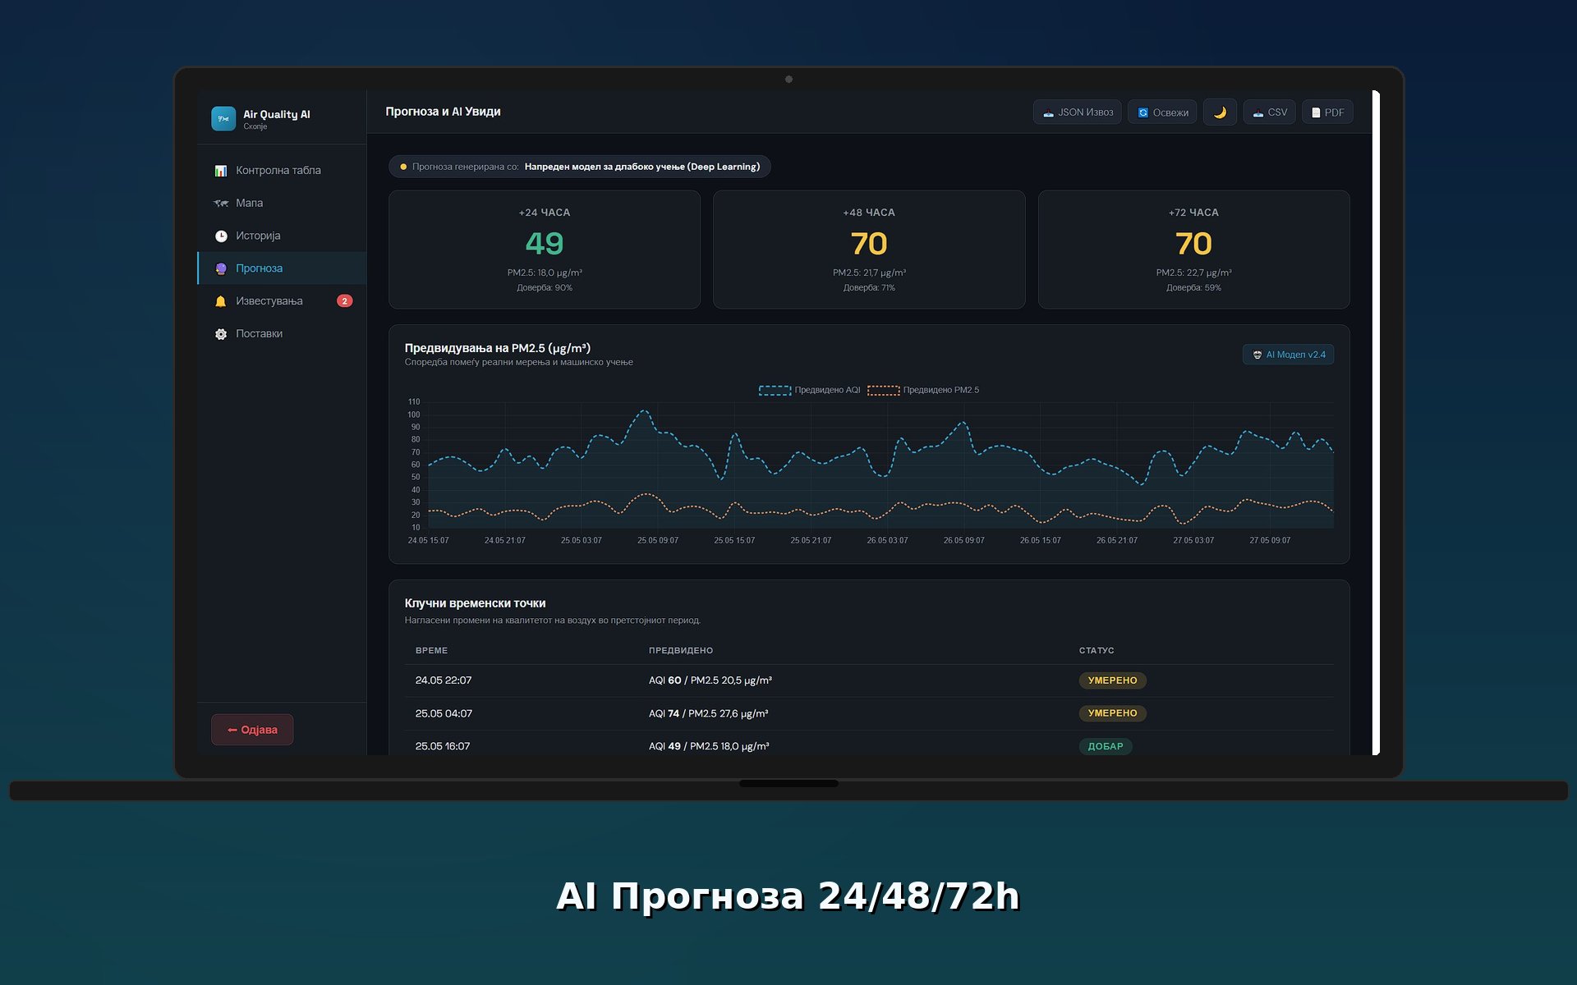The height and width of the screenshot is (985, 1577).
Task: Click the refresh icon in Освежи
Action: tap(1143, 113)
